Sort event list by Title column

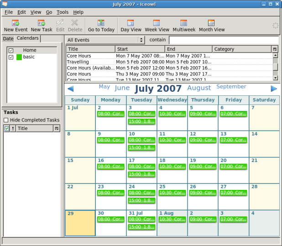click(91, 49)
